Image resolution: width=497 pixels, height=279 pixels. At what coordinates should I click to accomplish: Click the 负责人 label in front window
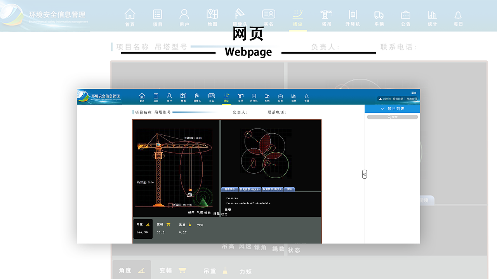point(240,112)
